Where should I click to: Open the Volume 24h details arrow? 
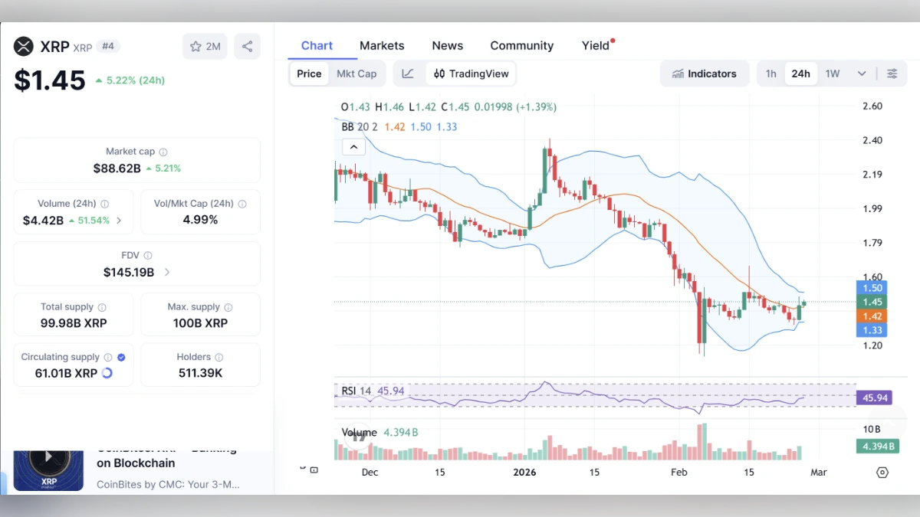pos(120,220)
